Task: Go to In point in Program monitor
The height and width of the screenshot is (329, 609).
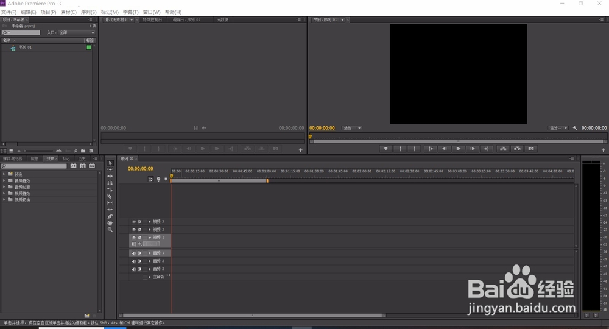Action: (x=431, y=149)
